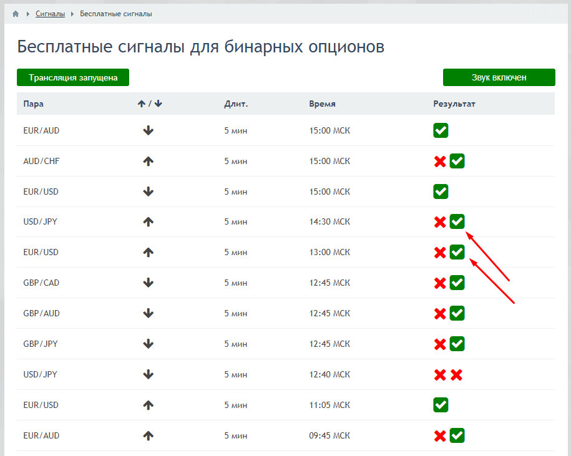Click the Пара column header
This screenshot has height=456, width=571.
33,104
